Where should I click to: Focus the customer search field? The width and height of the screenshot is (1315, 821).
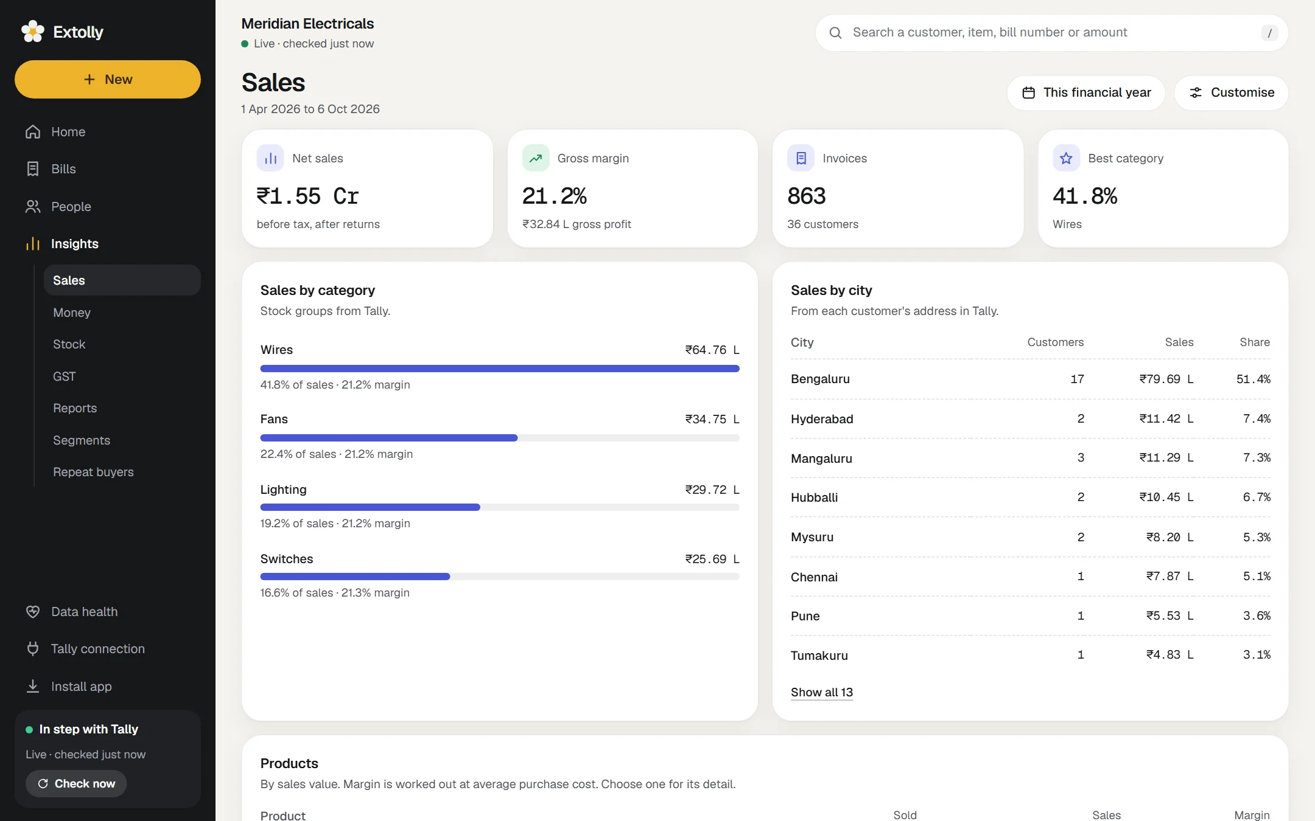click(1051, 33)
